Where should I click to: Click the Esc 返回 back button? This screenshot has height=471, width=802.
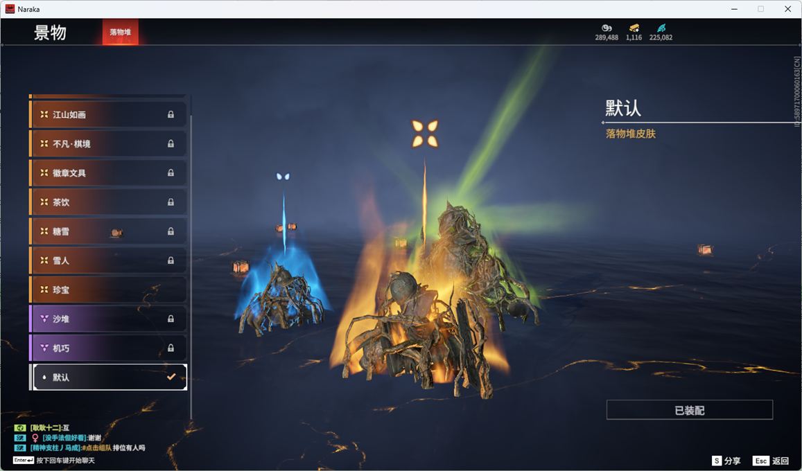(771, 461)
